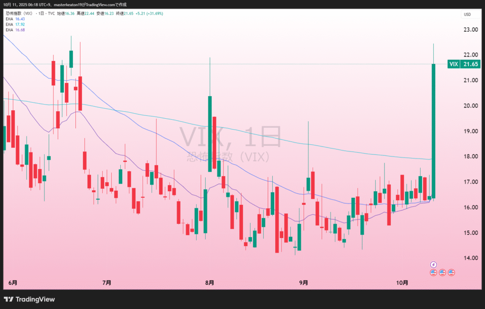Click the rightmost US flag event marker
The image size is (485, 309).
click(451, 273)
